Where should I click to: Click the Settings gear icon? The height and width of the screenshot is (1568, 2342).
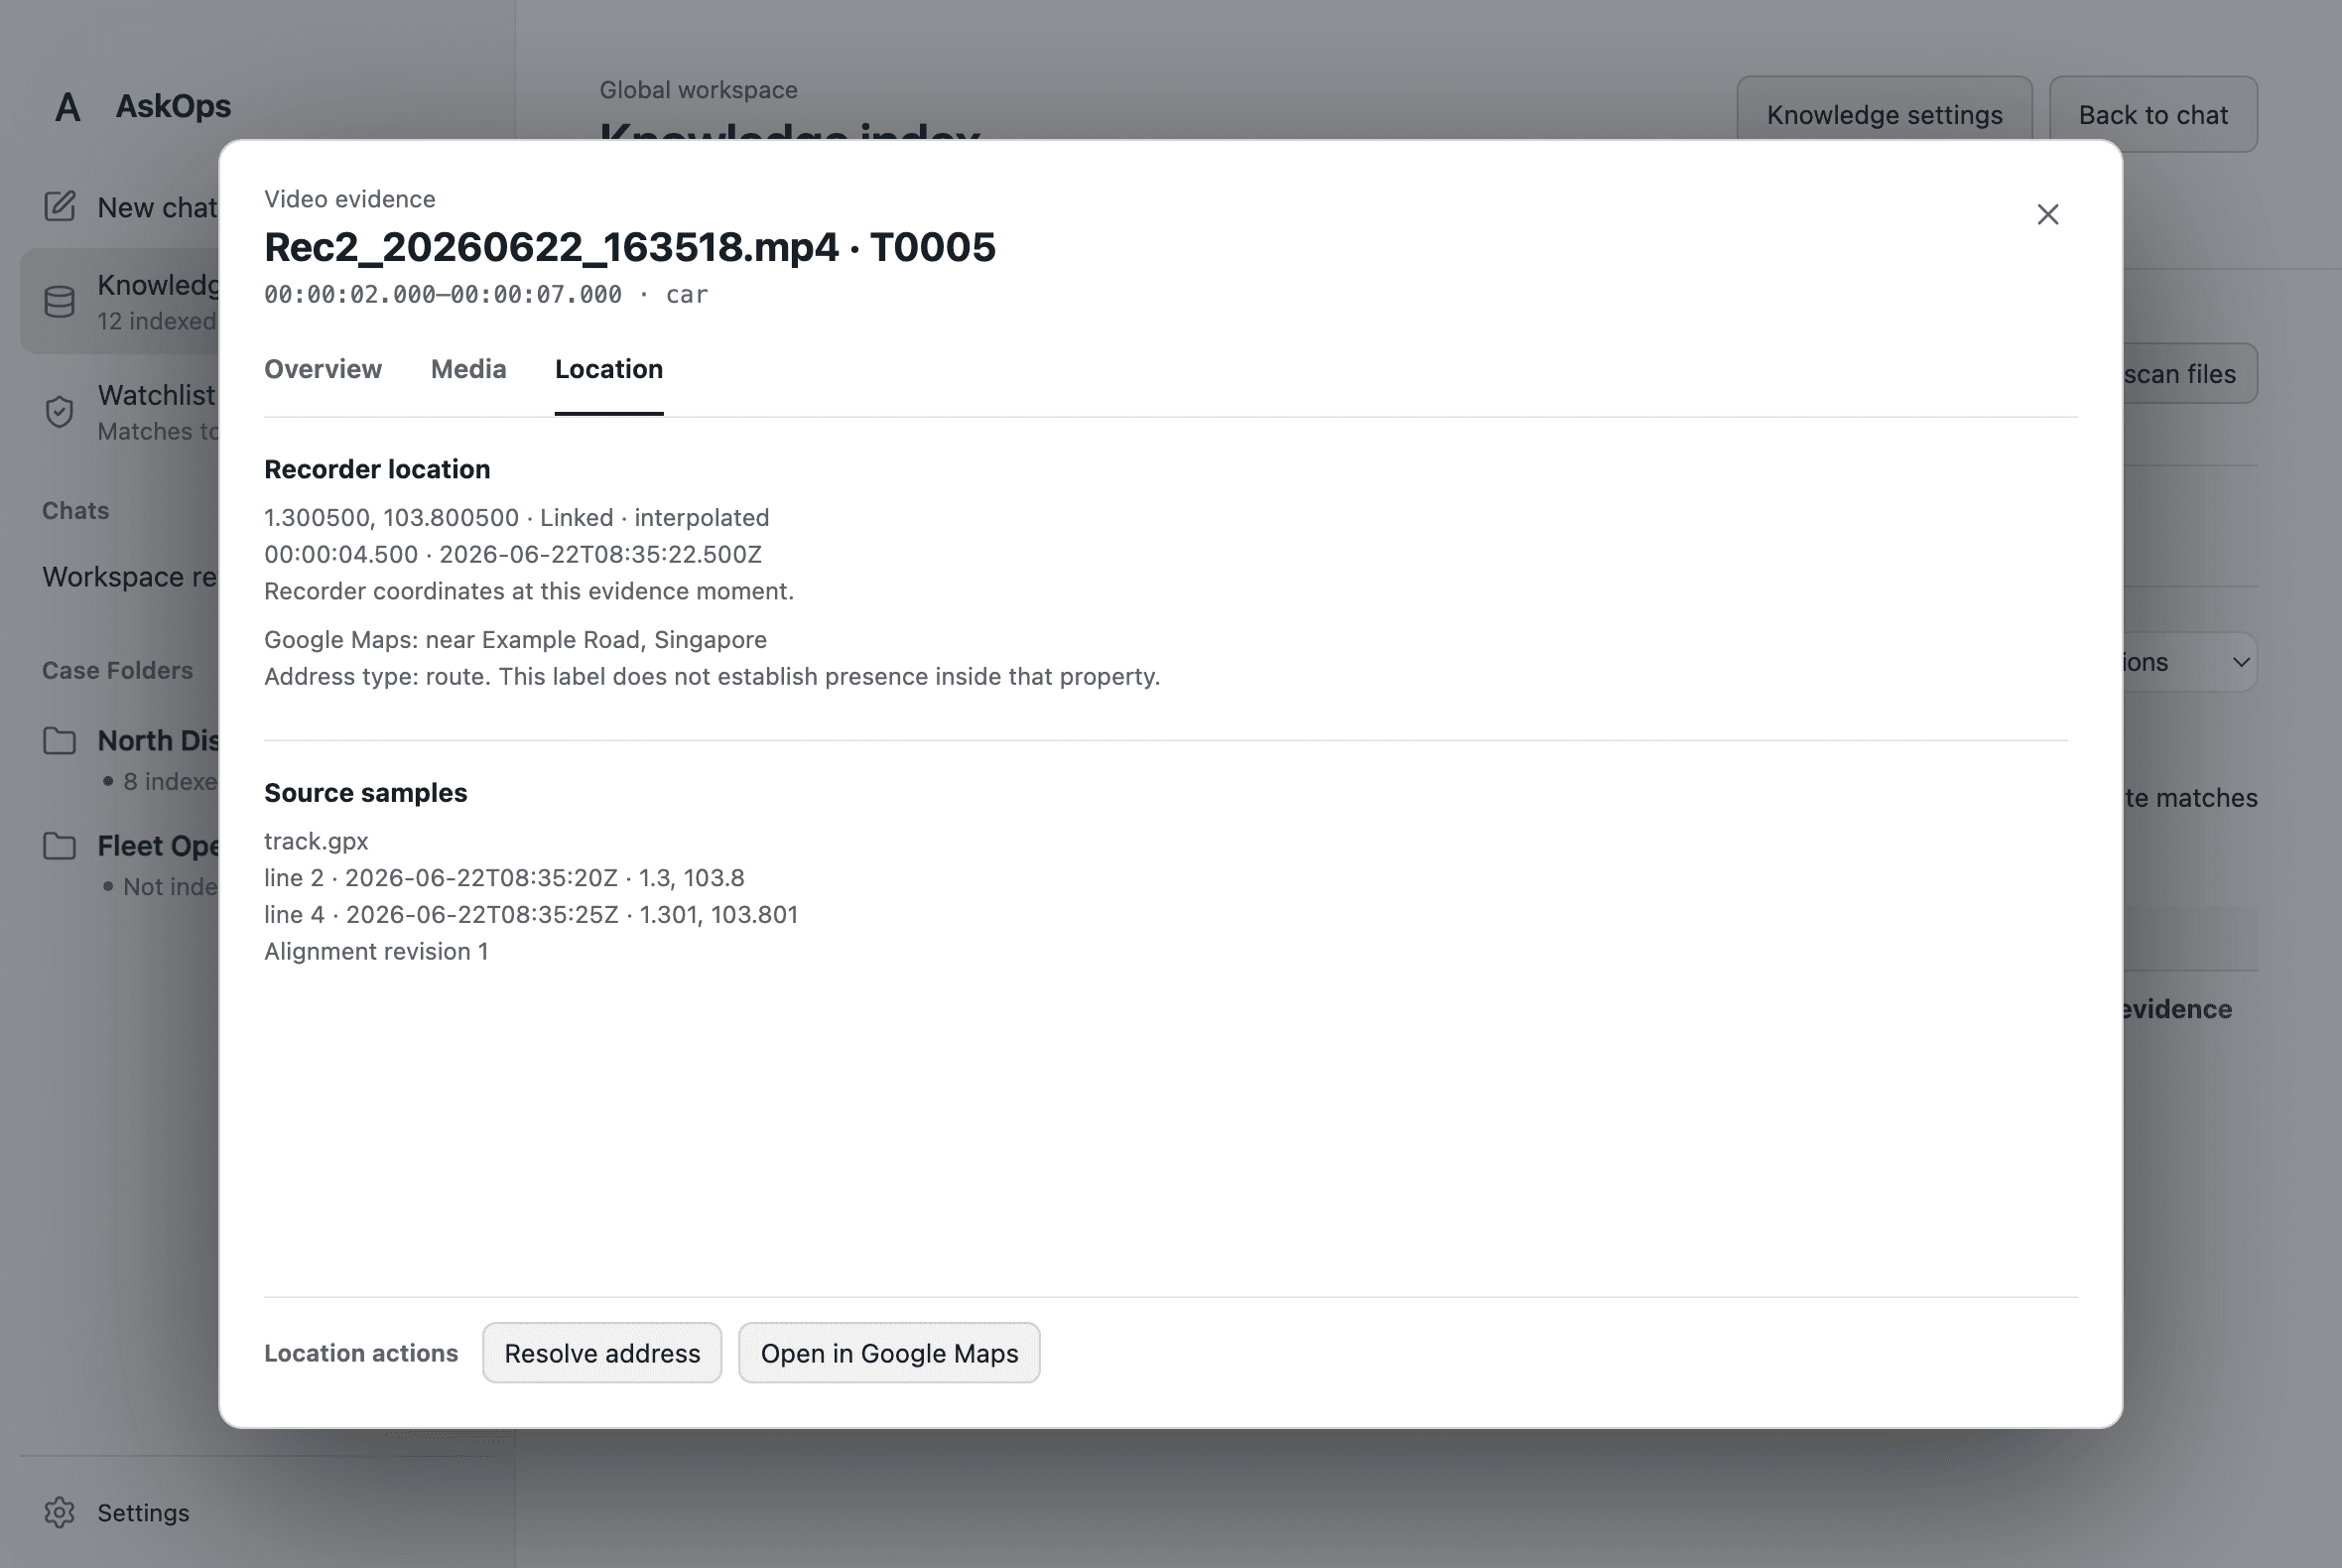click(60, 1512)
